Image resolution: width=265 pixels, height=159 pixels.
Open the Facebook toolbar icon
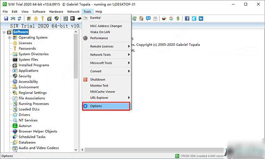pyautogui.click(x=187, y=19)
